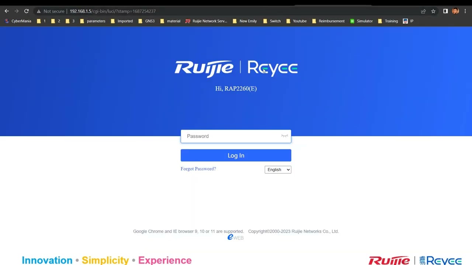Click the browser forward arrow

[17, 11]
